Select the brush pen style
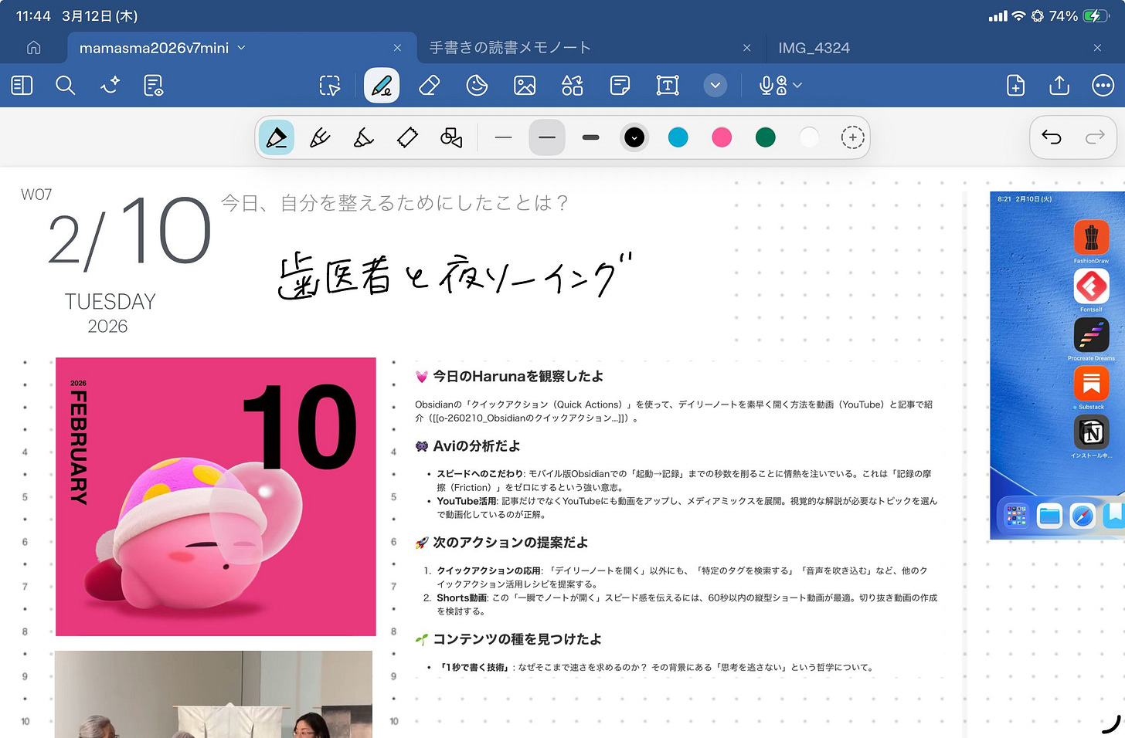The width and height of the screenshot is (1125, 738). coord(320,137)
